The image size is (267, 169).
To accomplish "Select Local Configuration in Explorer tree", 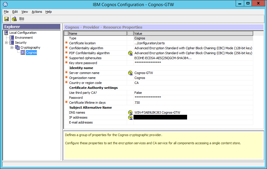I will tap(23, 33).
